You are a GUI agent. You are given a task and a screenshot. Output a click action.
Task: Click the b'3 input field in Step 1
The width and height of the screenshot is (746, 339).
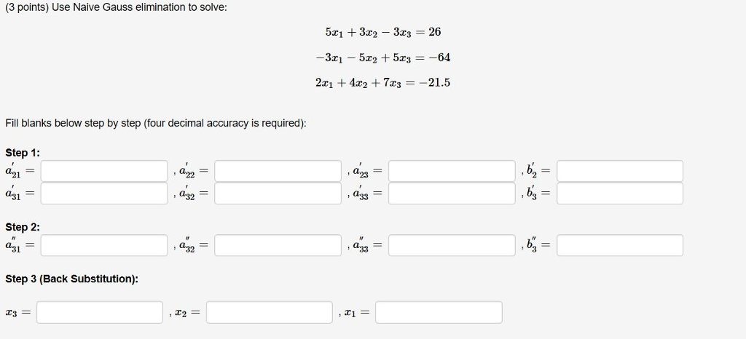tap(620, 194)
